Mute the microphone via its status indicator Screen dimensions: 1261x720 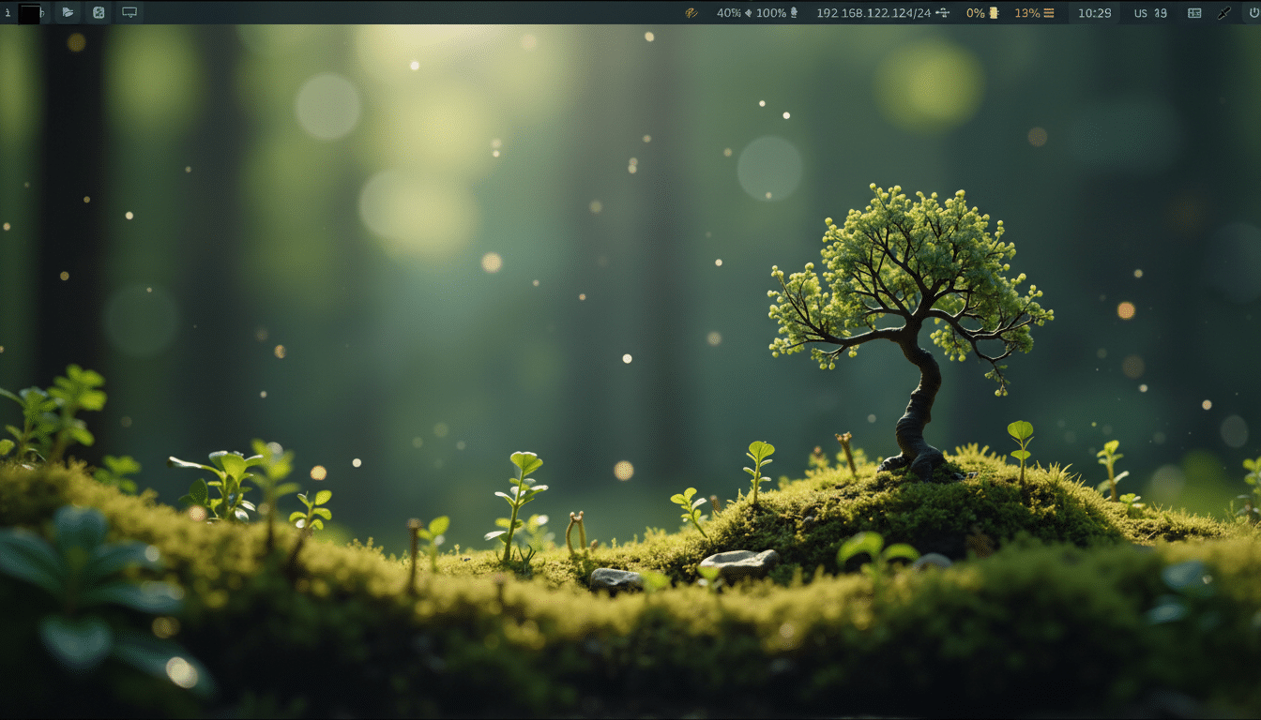(795, 12)
